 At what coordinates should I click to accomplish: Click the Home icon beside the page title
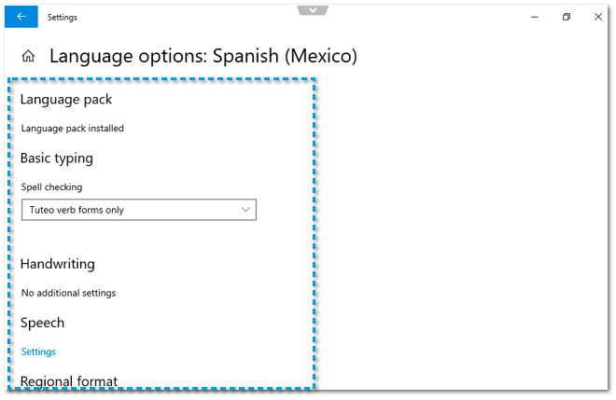29,56
